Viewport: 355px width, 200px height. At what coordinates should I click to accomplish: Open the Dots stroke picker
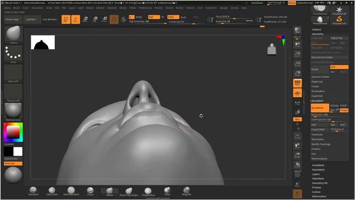click(13, 54)
